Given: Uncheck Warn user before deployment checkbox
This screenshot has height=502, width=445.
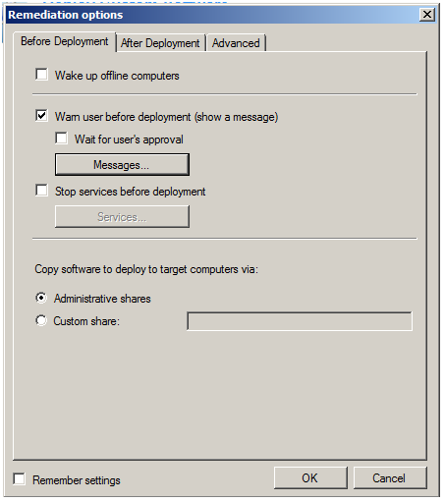Looking at the screenshot, I should [41, 116].
